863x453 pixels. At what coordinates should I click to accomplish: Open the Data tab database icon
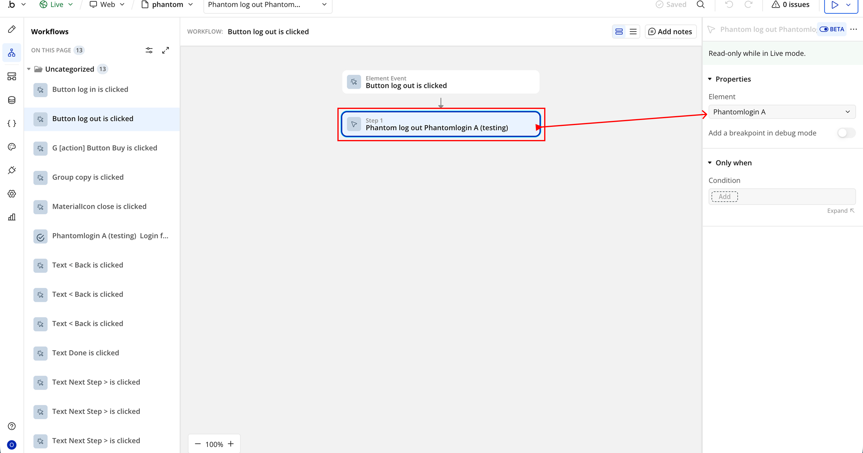[x=12, y=100]
